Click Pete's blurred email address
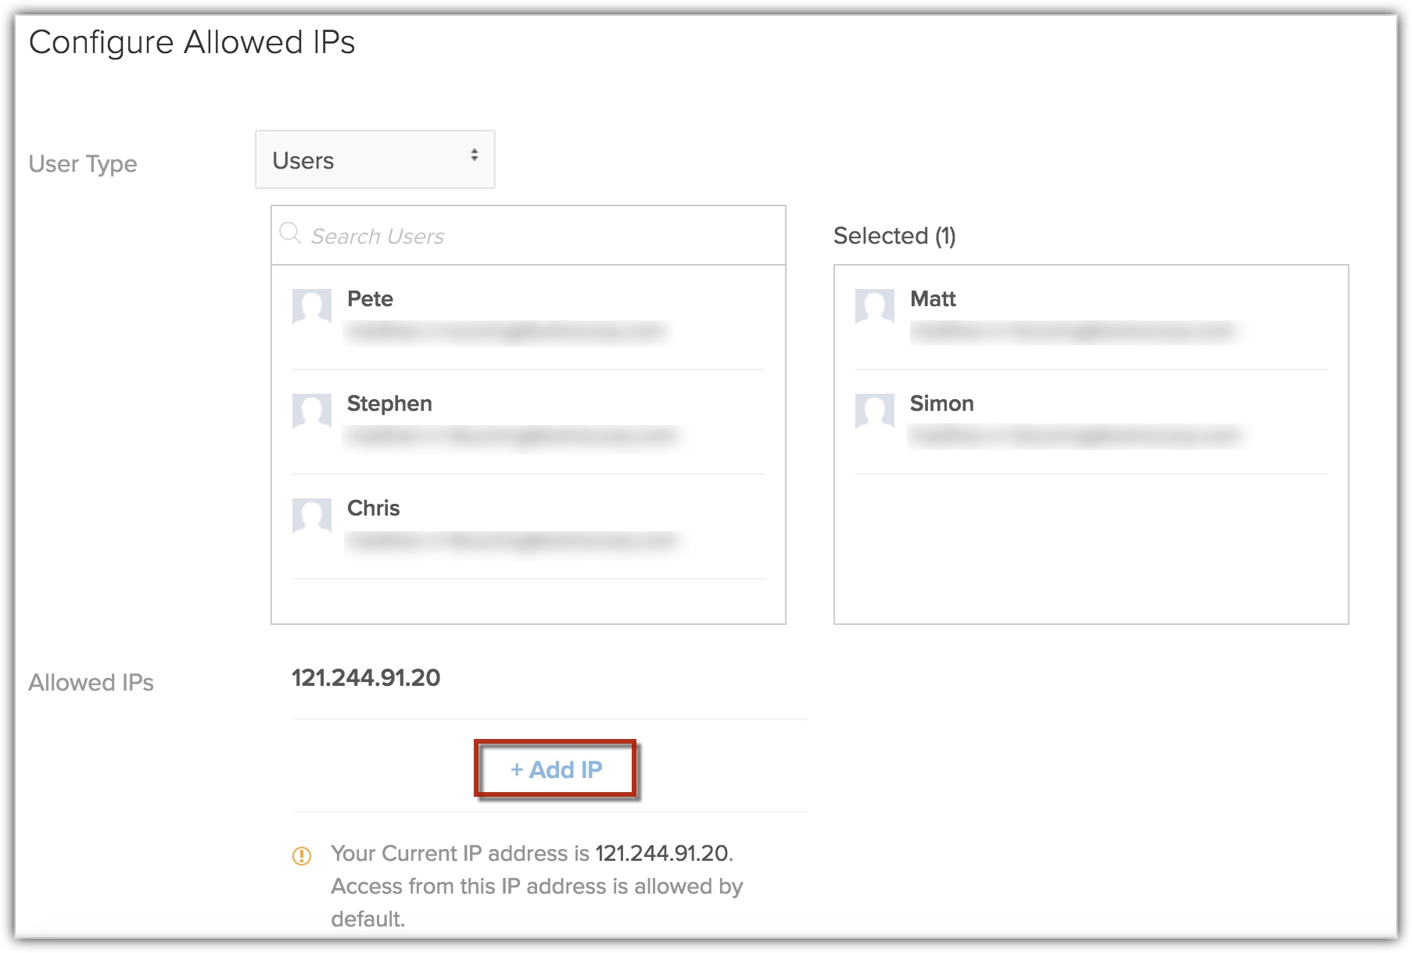Screen dimensions: 1412x953 click(507, 332)
